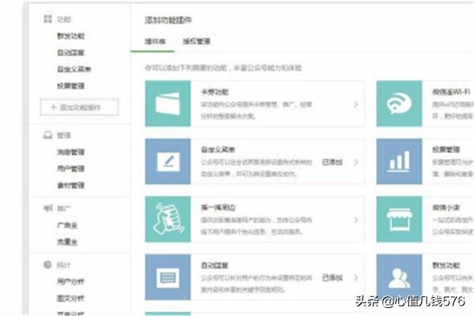Screen dimensions: 474x316
Task: Open 流量主 in the sidebar
Action: pyautogui.click(x=67, y=242)
